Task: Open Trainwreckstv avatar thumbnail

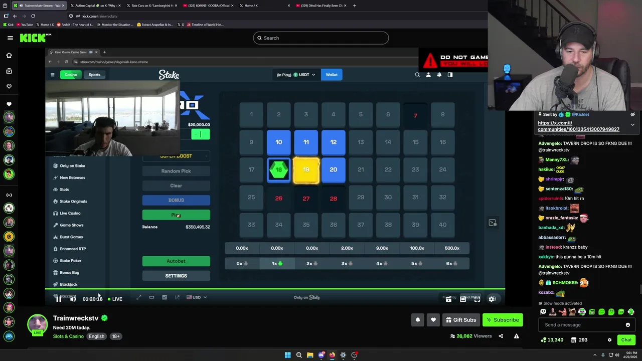Action: click(x=38, y=324)
